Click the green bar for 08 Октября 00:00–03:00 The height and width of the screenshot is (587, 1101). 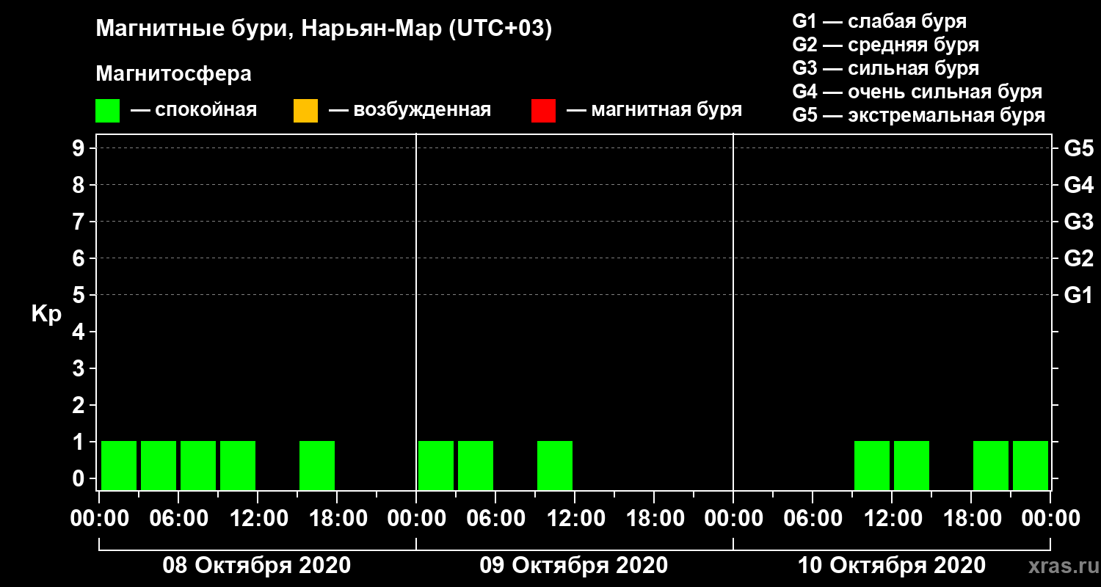(x=119, y=465)
